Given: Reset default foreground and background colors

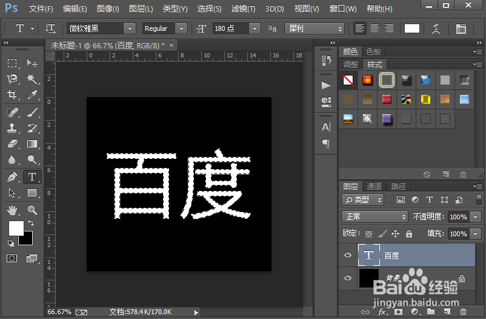Looking at the screenshot, I should (11, 243).
